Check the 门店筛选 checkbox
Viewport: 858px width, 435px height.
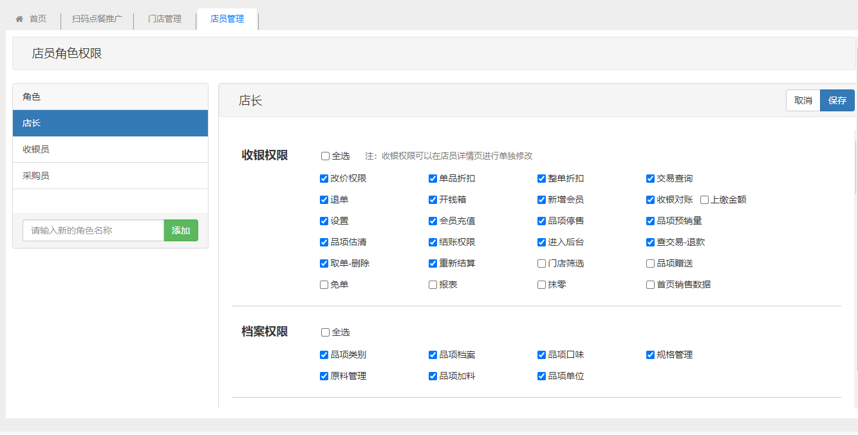pyautogui.click(x=542, y=264)
